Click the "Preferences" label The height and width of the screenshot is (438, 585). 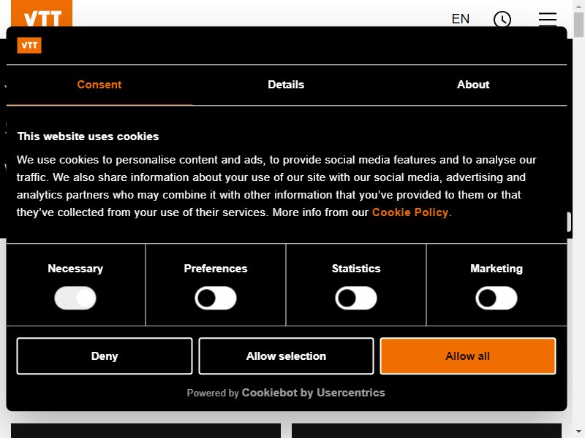coord(216,269)
